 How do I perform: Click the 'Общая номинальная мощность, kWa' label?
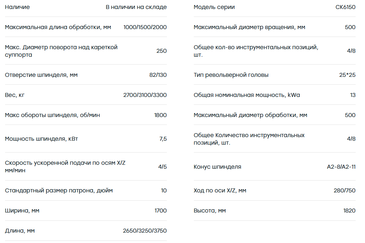click(247, 95)
